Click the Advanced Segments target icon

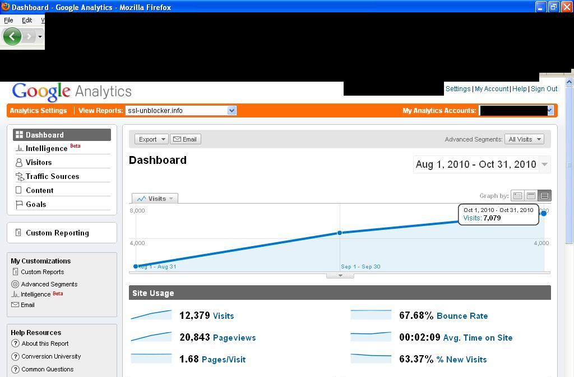point(15,284)
